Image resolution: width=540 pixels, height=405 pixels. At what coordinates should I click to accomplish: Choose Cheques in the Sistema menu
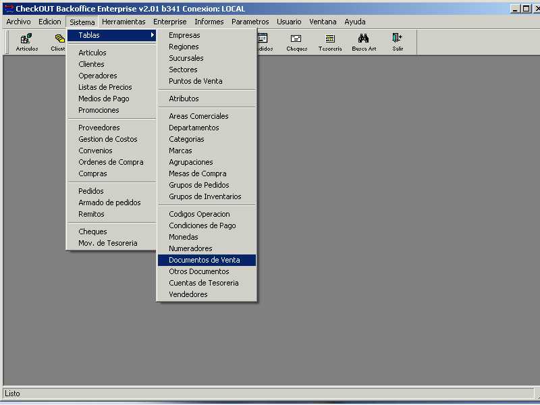tap(111, 232)
